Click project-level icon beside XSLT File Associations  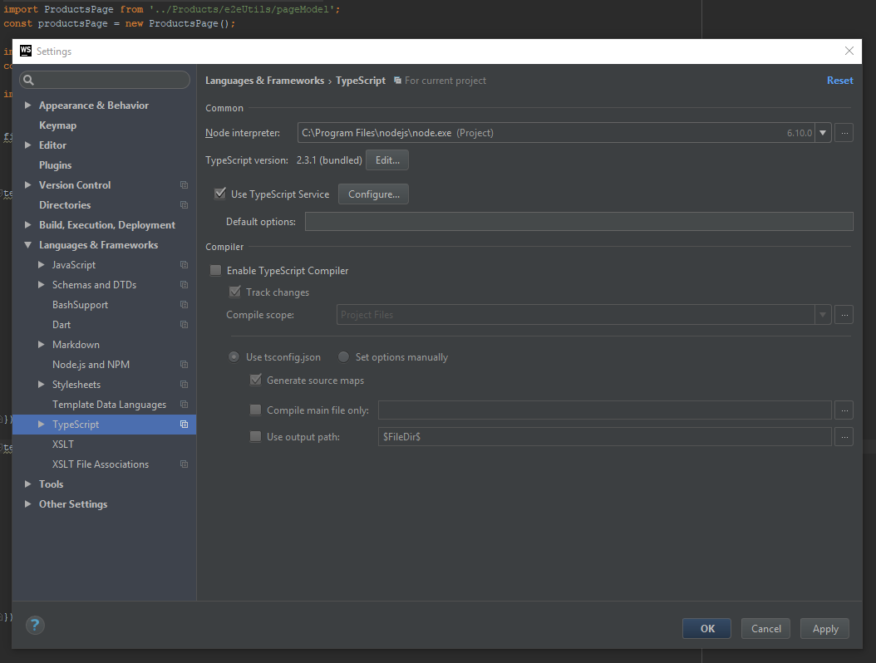[x=184, y=464]
